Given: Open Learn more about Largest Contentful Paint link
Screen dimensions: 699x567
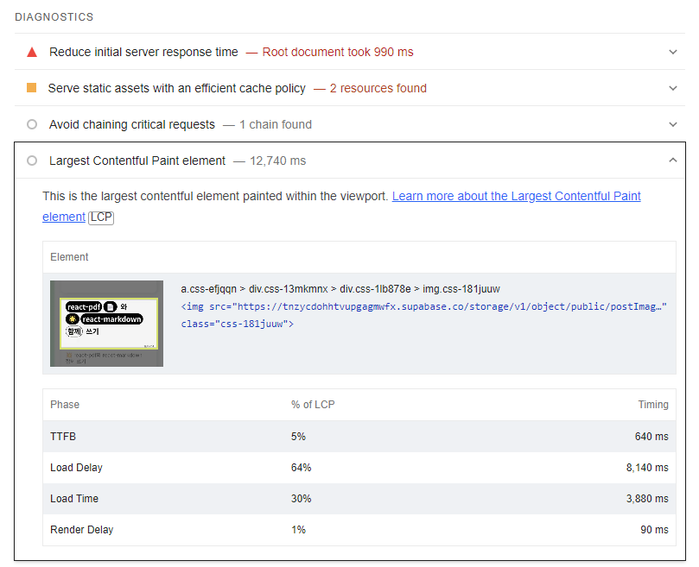Looking at the screenshot, I should 516,196.
